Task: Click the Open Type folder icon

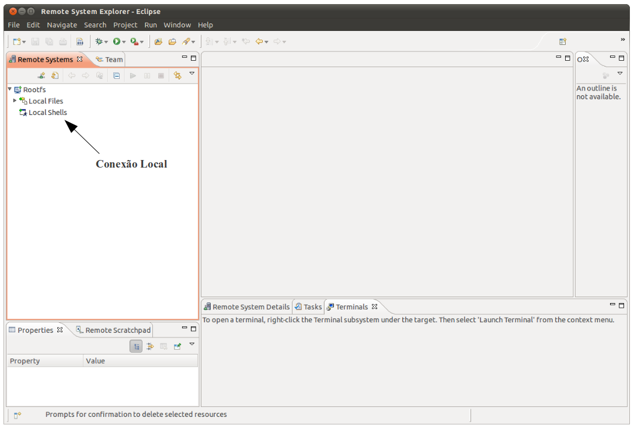Action: (x=159, y=41)
